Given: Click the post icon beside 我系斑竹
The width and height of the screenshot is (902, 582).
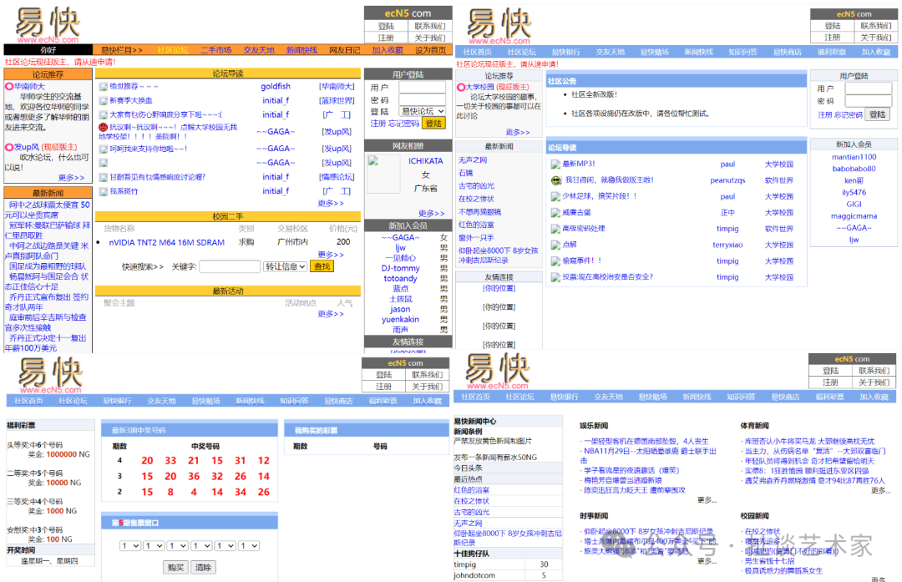Looking at the screenshot, I should (x=104, y=191).
